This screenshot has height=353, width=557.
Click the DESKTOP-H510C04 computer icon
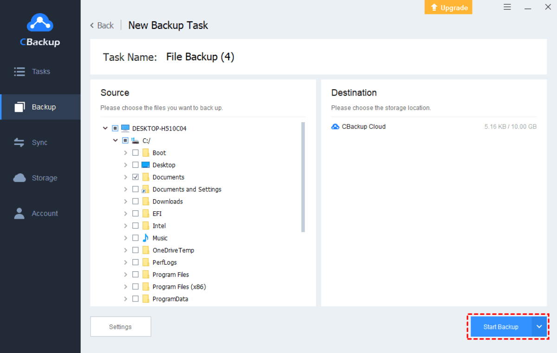pos(125,128)
